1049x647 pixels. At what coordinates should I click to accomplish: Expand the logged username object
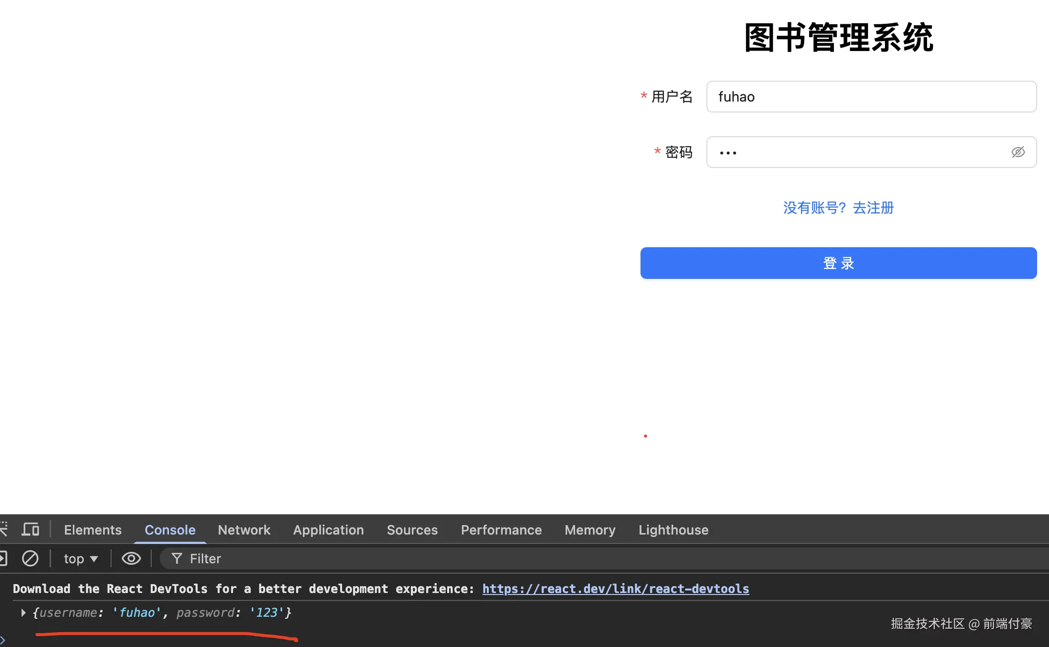click(23, 613)
